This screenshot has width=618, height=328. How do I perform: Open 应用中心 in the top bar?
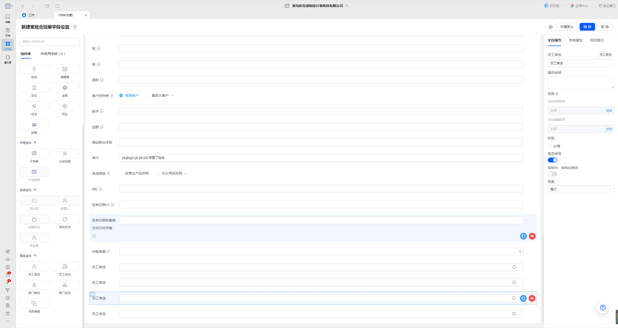tap(579, 6)
